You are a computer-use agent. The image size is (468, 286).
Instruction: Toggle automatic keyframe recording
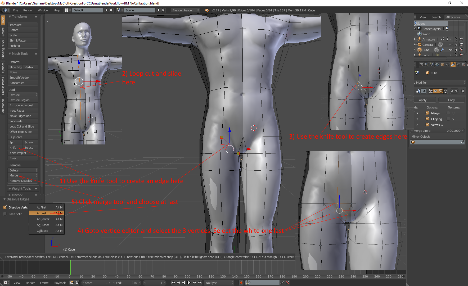pyautogui.click(x=241, y=283)
